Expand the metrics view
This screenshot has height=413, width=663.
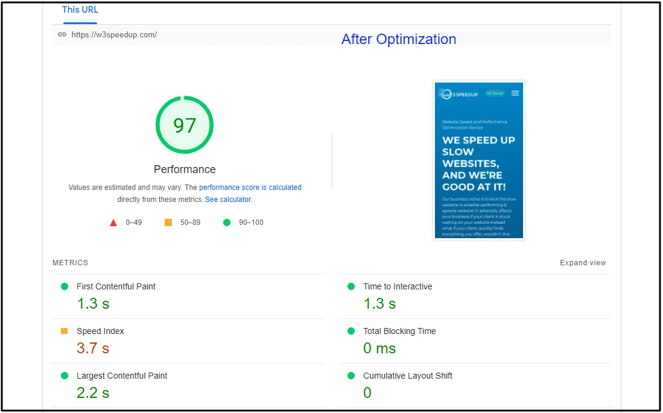click(583, 263)
